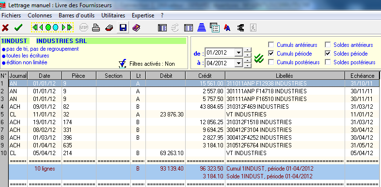Click the Débit column header
Image resolution: width=381 pixels, height=187 pixels.
166,75
